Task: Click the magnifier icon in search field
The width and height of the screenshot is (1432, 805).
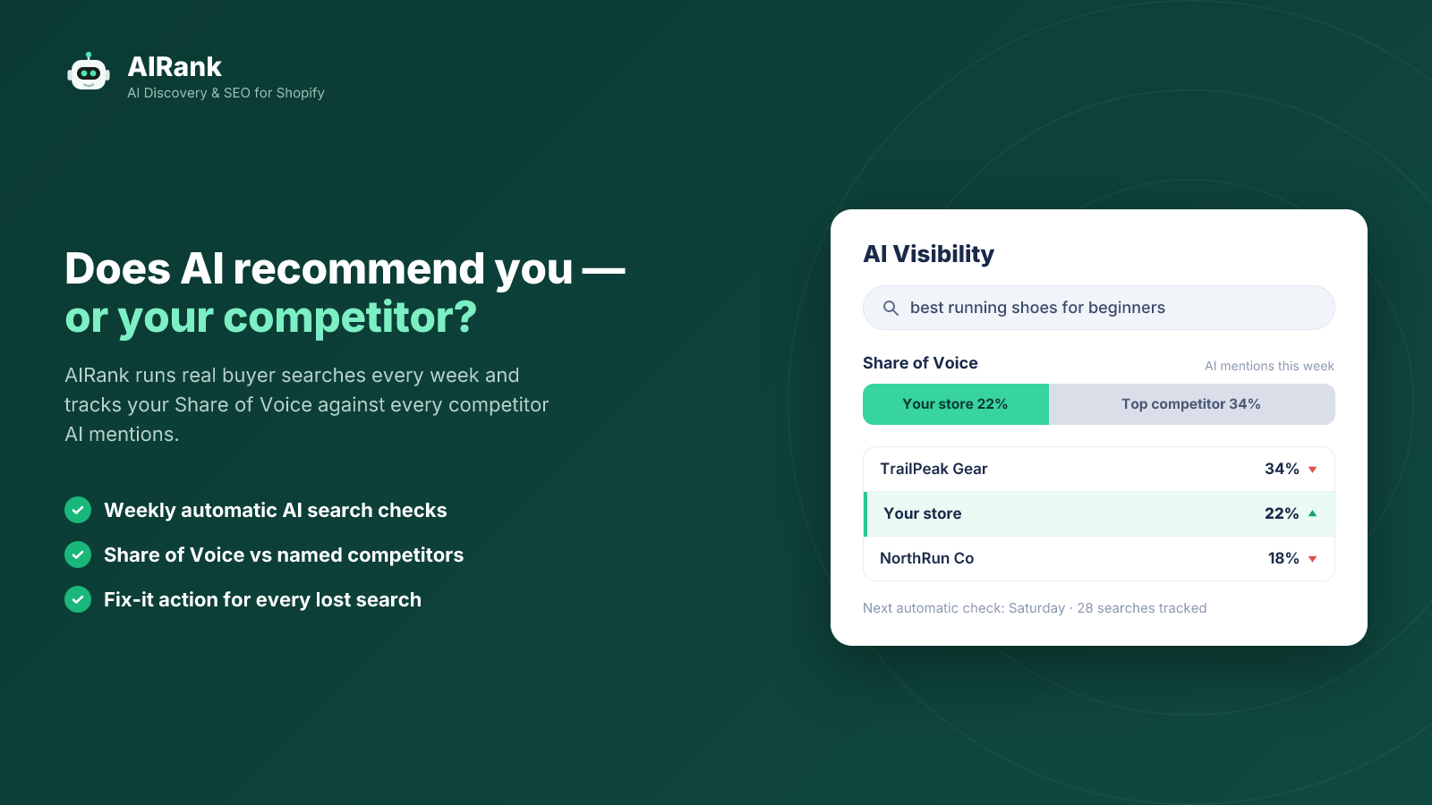Action: (x=891, y=308)
